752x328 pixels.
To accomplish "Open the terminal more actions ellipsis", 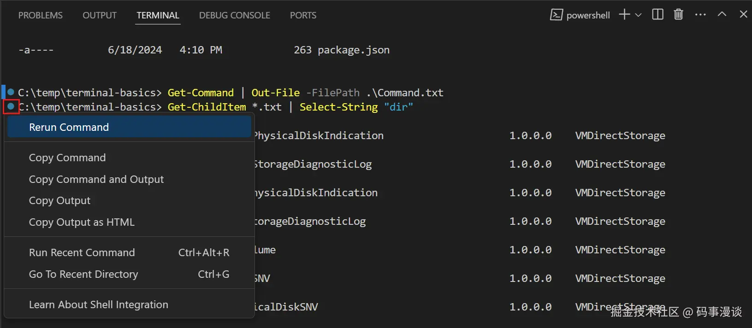I will tap(700, 15).
